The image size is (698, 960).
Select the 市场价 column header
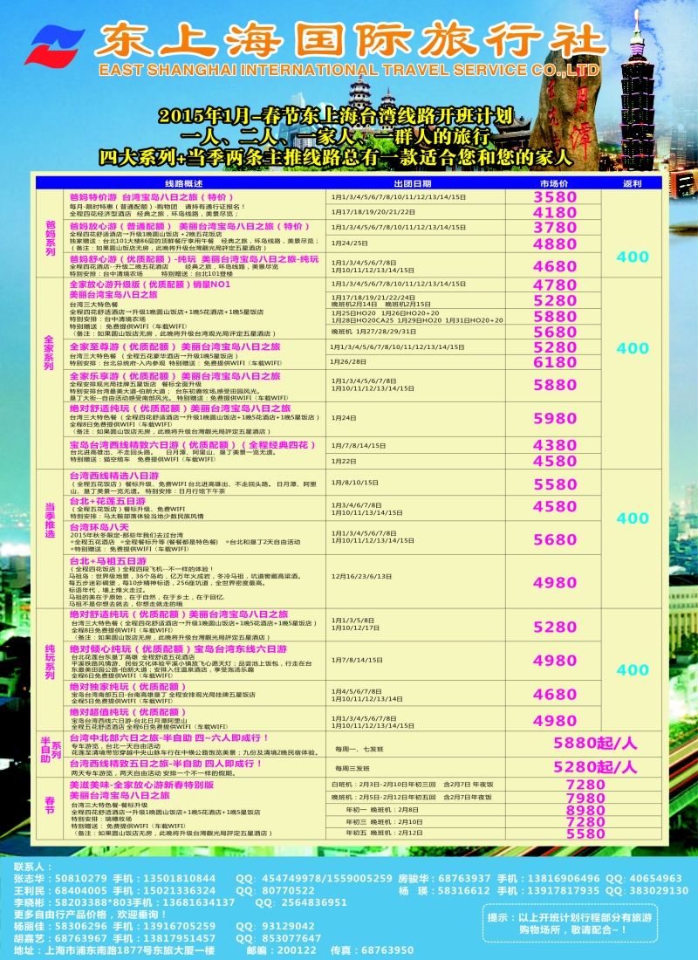click(554, 183)
